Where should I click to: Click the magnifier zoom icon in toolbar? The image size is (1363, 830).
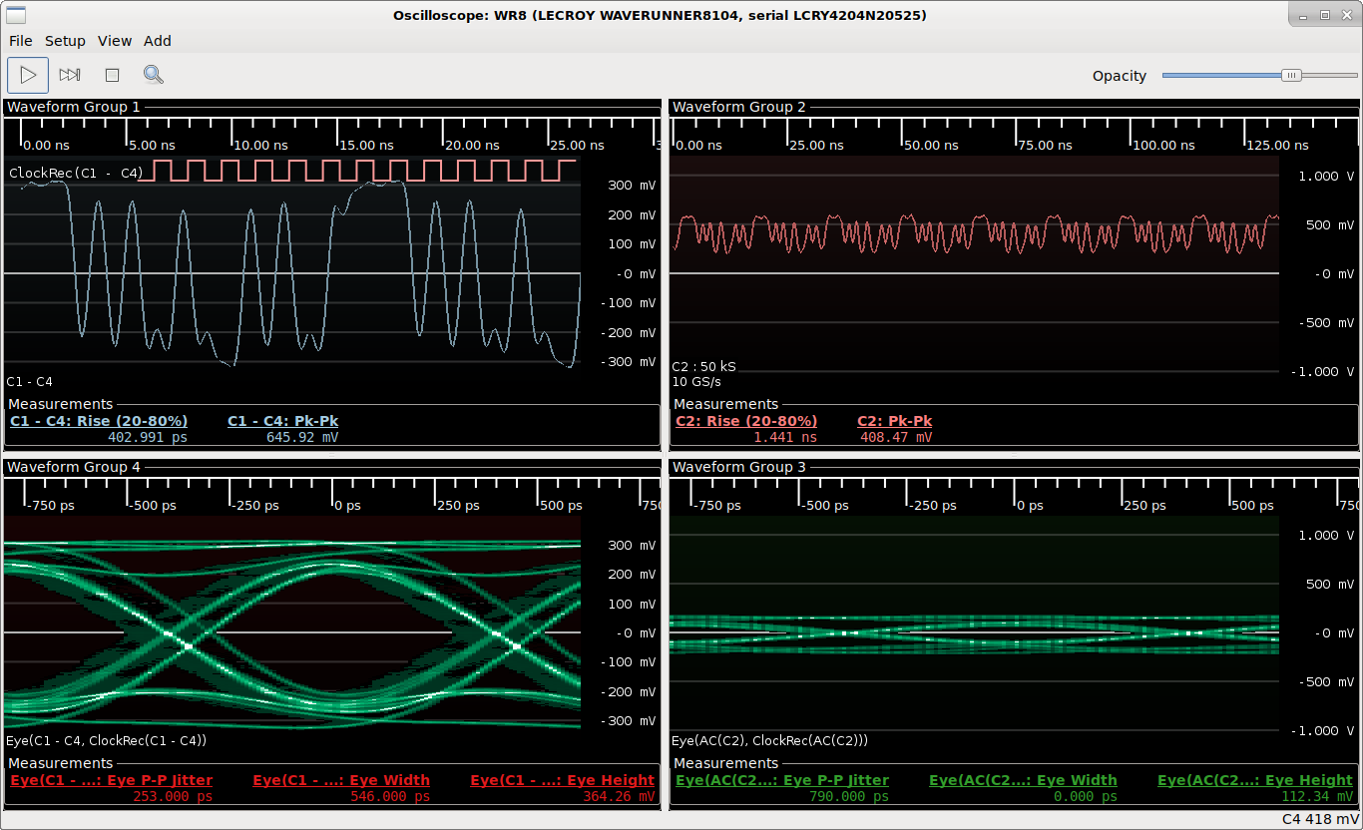click(154, 75)
